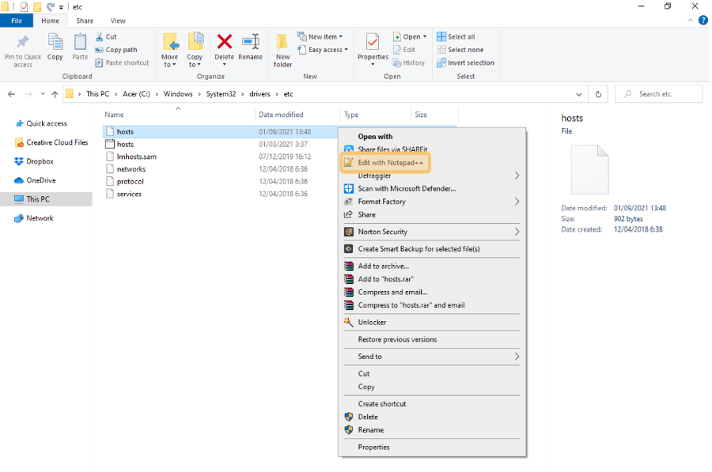Click Invert selection in ribbon
Screen dimensions: 712x472
(x=465, y=62)
